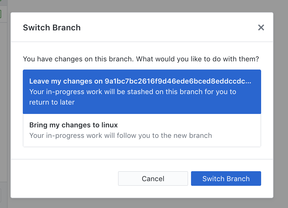
Task: Click the Cancel button
Action: (x=153, y=178)
